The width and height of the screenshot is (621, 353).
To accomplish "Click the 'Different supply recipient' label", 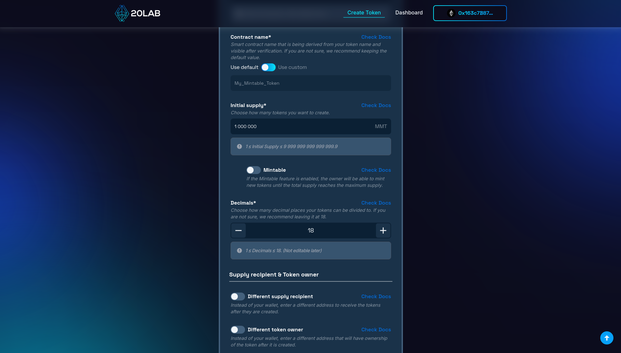I will [x=280, y=297].
